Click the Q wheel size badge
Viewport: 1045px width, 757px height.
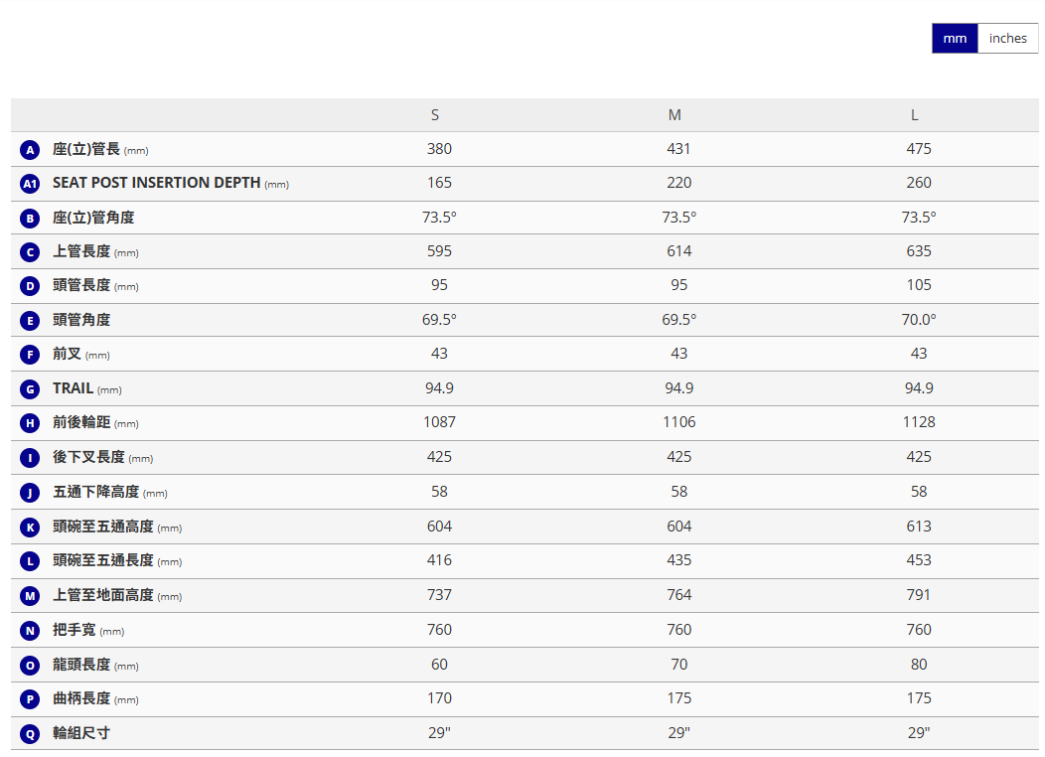tap(30, 734)
